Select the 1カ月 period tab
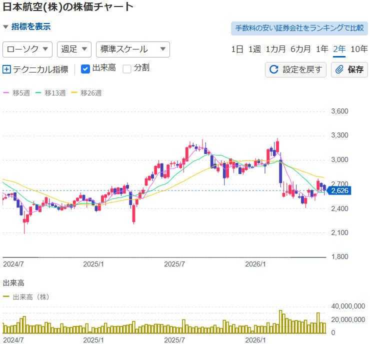The image size is (370, 344). [x=275, y=49]
